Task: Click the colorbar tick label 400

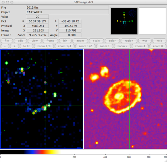Action: point(105,157)
